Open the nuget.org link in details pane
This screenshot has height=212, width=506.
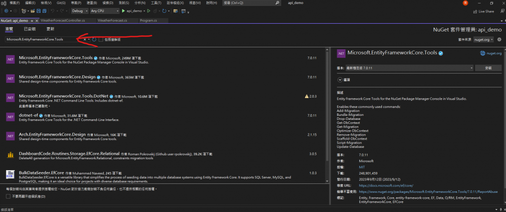[494, 53]
